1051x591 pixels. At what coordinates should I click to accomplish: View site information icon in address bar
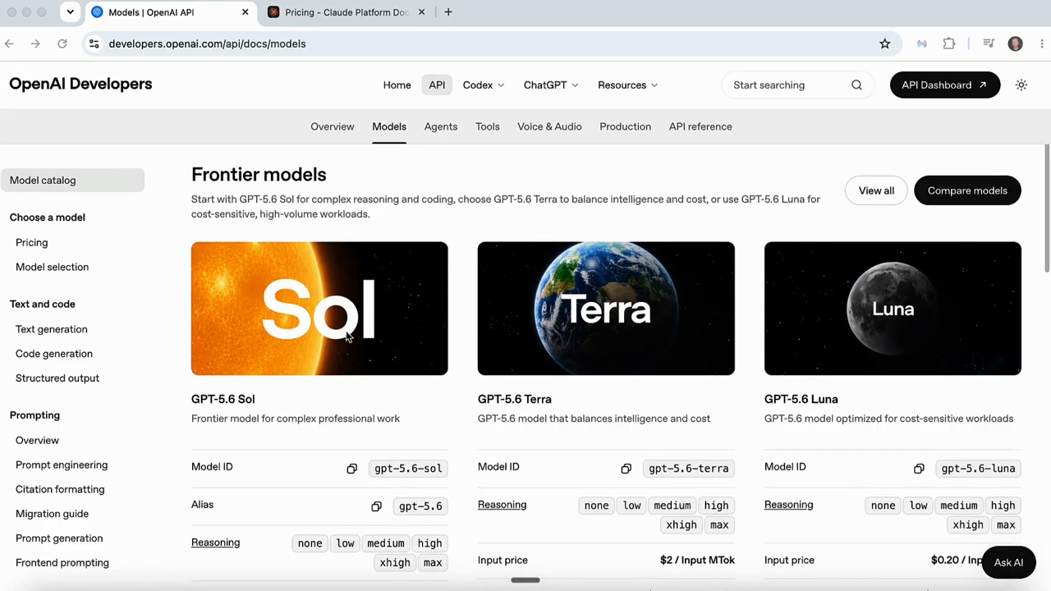[94, 44]
